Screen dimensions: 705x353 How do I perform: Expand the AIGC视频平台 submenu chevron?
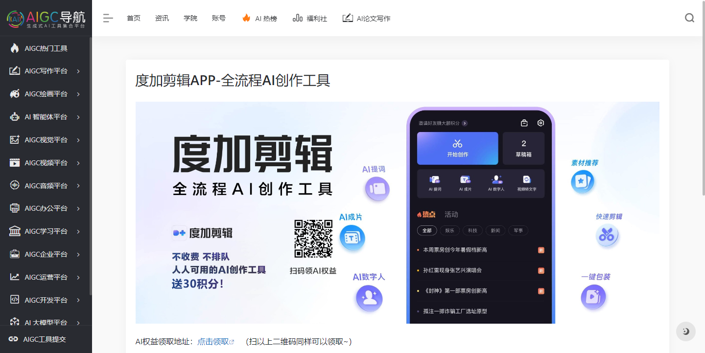(78, 163)
